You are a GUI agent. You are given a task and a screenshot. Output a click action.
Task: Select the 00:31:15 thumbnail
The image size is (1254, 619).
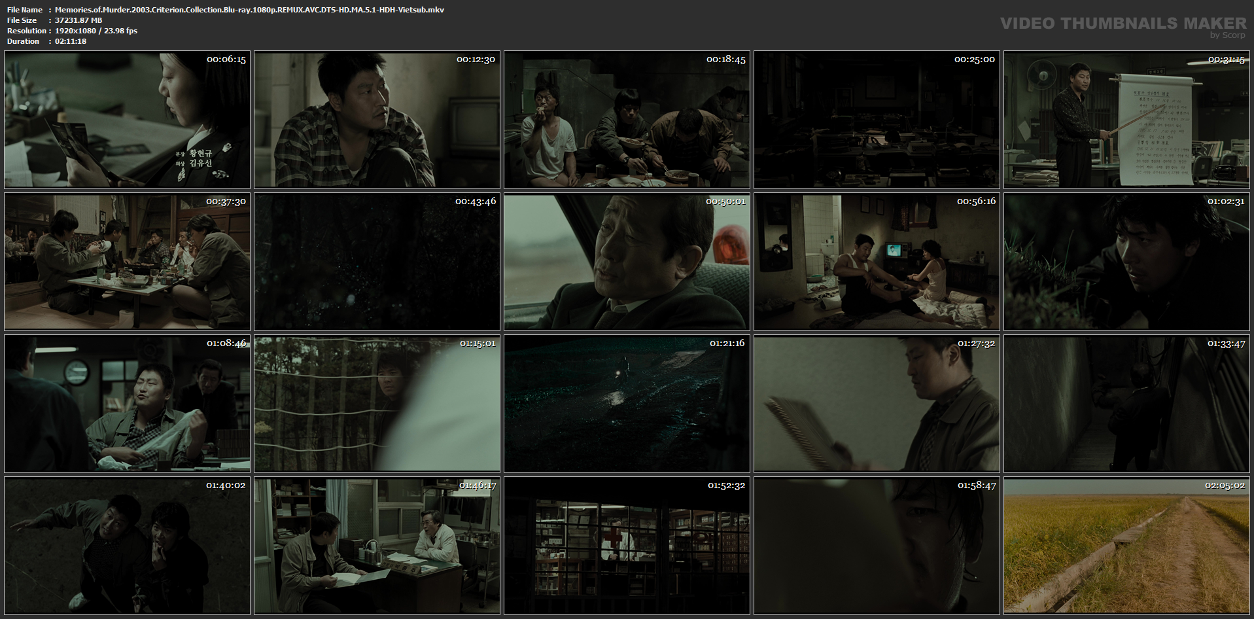pyautogui.click(x=1126, y=120)
